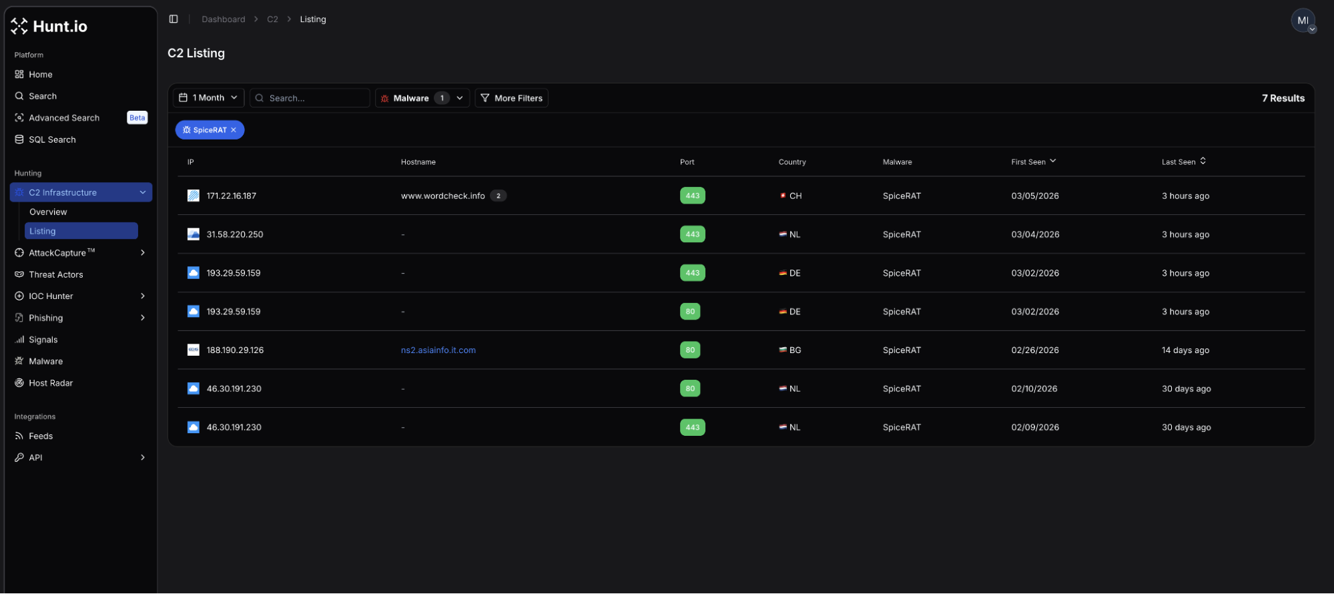Collapse the C2 Infrastructure section
This screenshot has height=594, width=1334.
[143, 192]
